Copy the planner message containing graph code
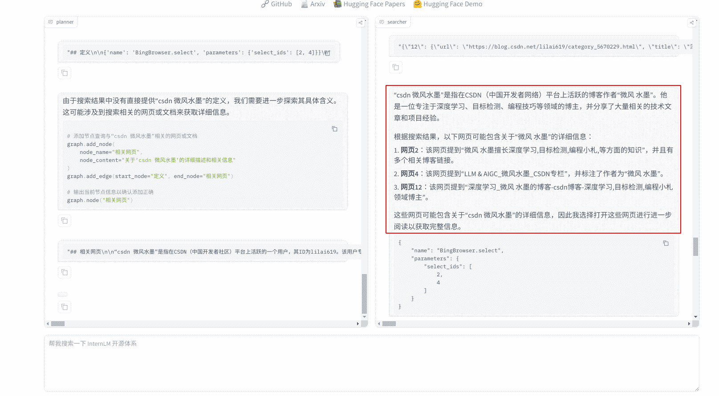The height and width of the screenshot is (396, 719). coord(65,221)
